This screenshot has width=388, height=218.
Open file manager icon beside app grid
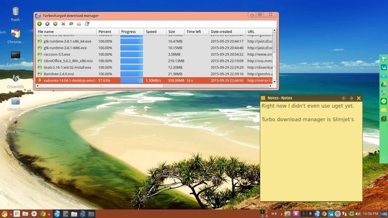click(x=25, y=214)
